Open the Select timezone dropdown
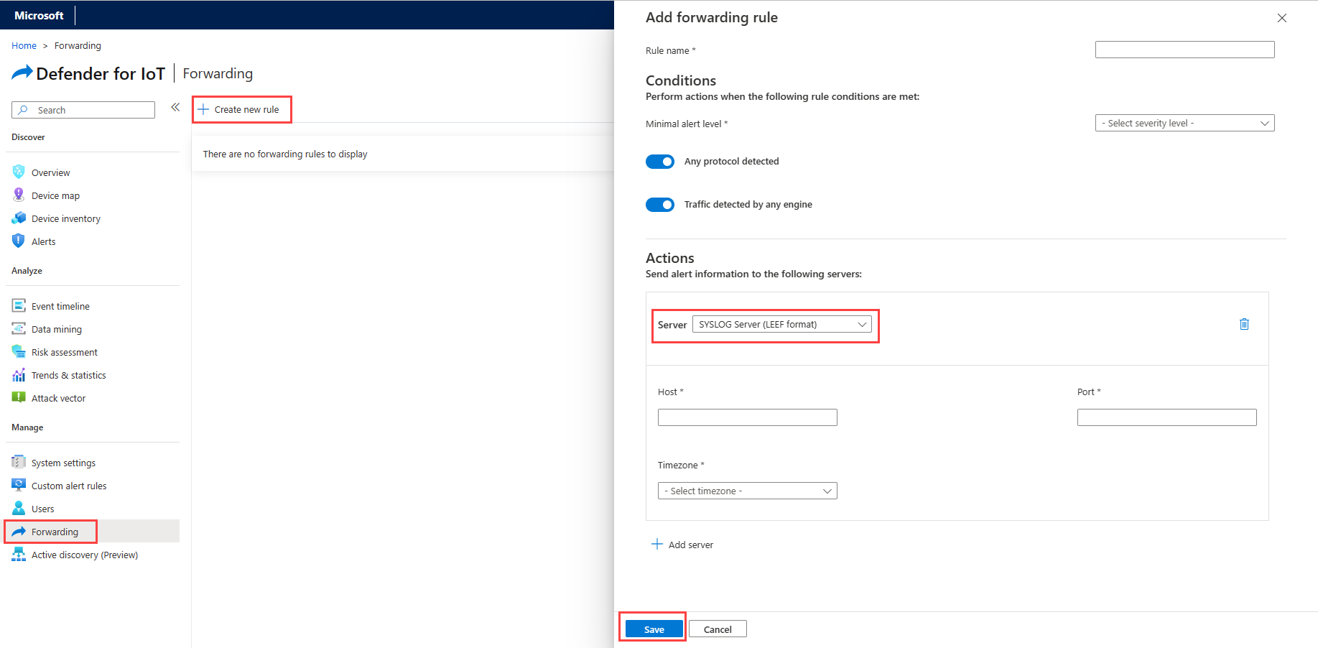Screen dimensions: 1318x648 tap(747, 491)
